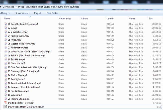Select file name 20 Hotline Bling.mp3

18,99
